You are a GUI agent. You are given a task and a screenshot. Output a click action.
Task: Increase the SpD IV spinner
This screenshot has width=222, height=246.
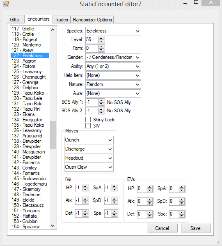coord(114,199)
